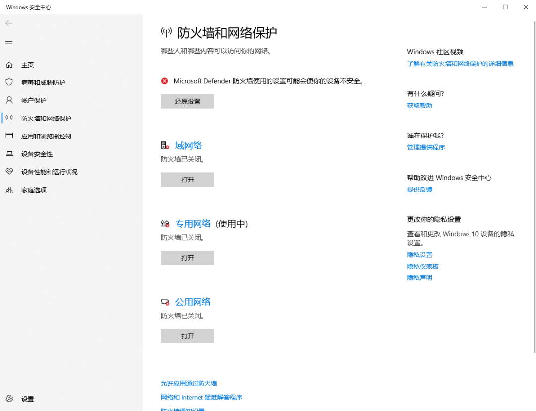
Task: Click the (使用中) label by 专用网络
Action: pos(232,224)
